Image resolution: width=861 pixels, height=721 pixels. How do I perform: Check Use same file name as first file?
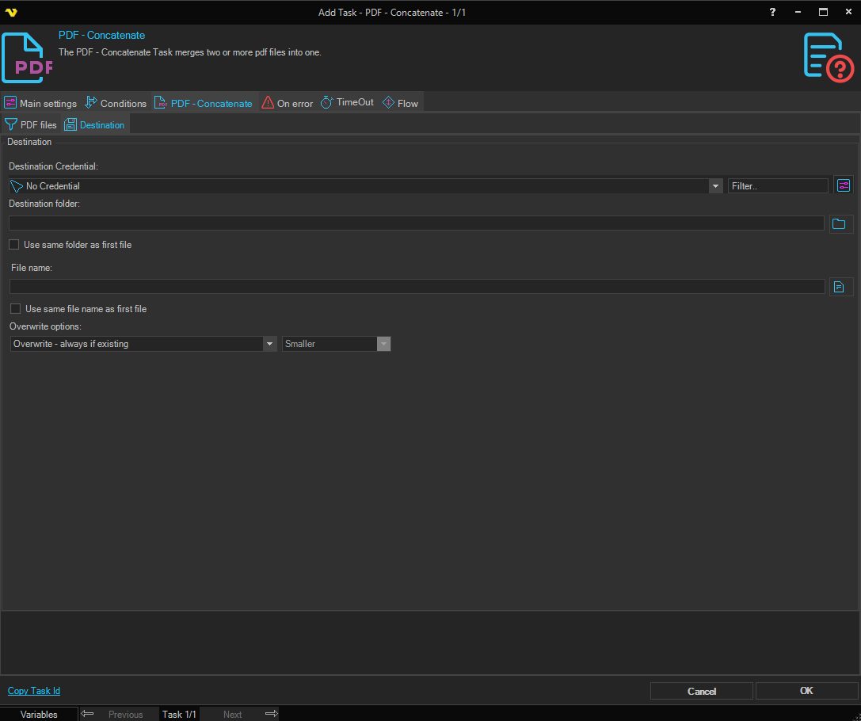16,309
